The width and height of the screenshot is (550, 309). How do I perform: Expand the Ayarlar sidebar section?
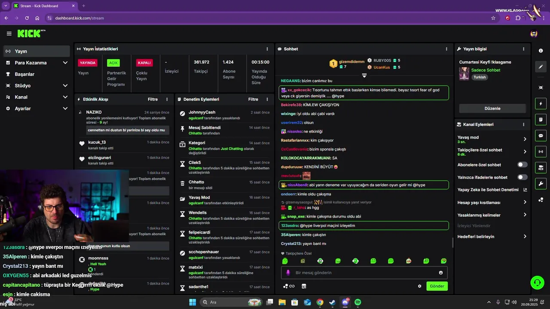point(65,109)
